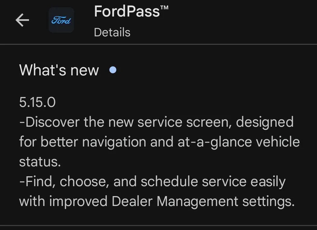The image size is (317, 230).
Task: Tap the service screen description line
Action: coord(156,122)
